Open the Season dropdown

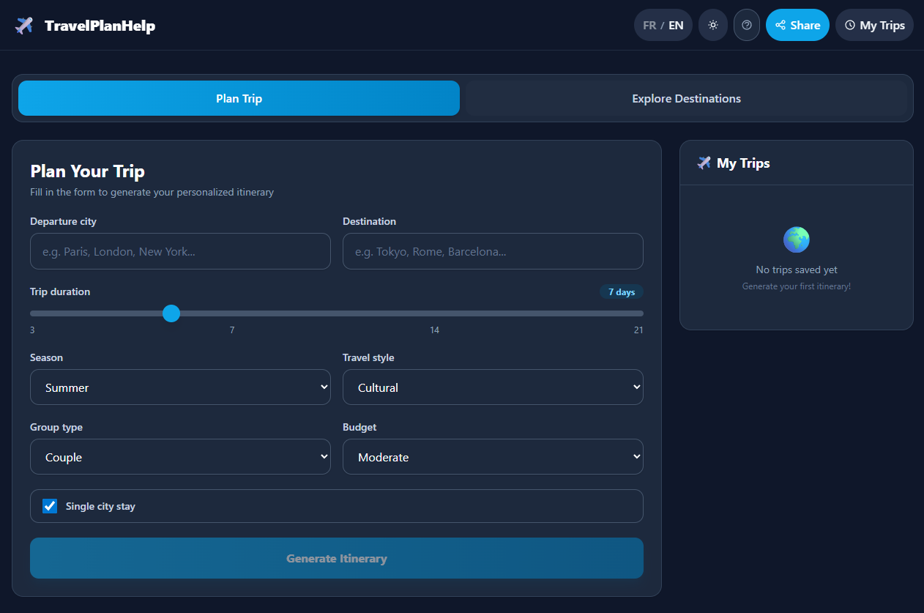click(x=180, y=387)
